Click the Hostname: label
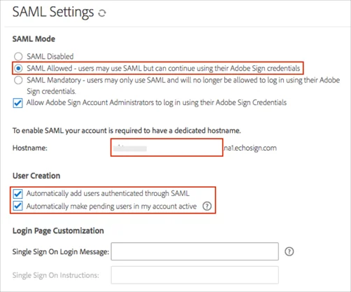351x292 pixels. (x=30, y=148)
